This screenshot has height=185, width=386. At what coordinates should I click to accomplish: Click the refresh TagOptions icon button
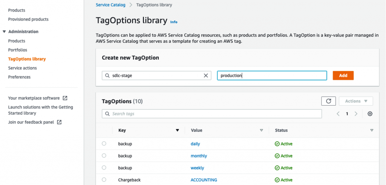click(x=328, y=101)
